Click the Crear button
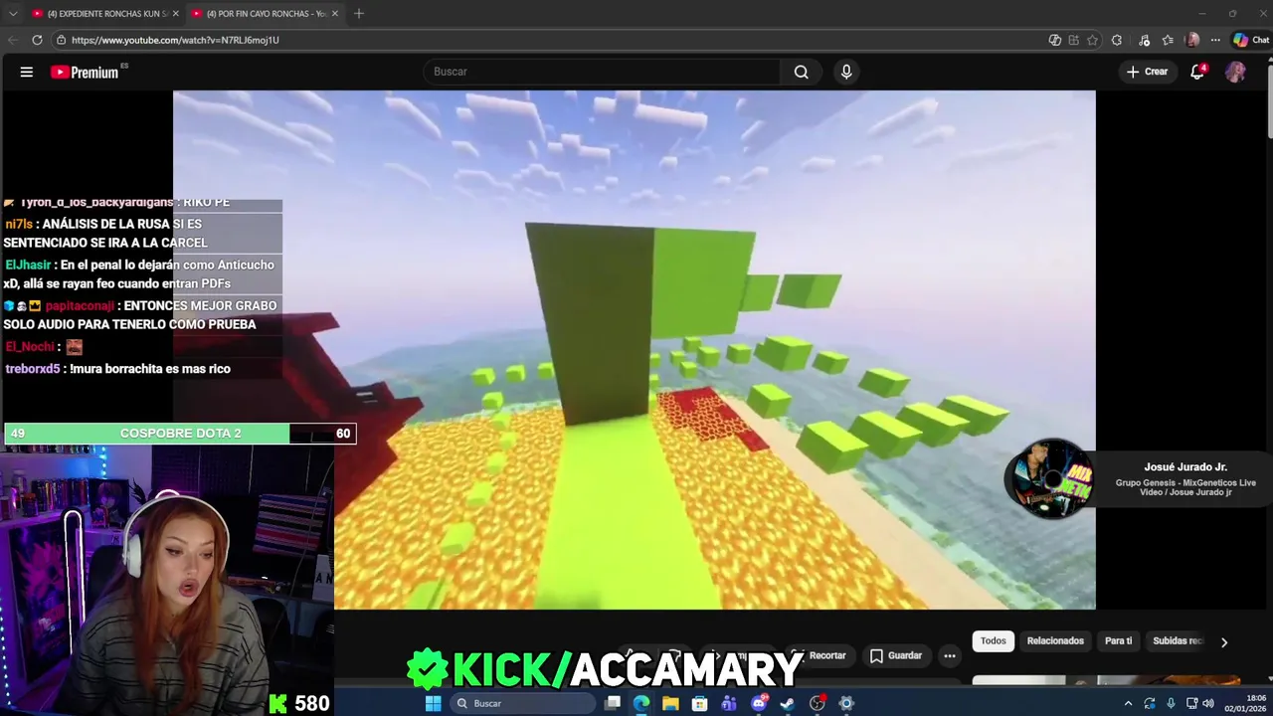The height and width of the screenshot is (716, 1273). 1147,72
